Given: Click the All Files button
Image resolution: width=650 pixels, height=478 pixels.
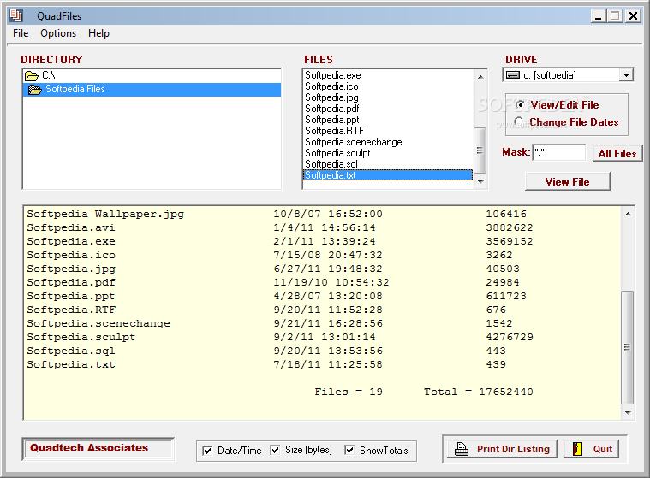Looking at the screenshot, I should click(617, 154).
